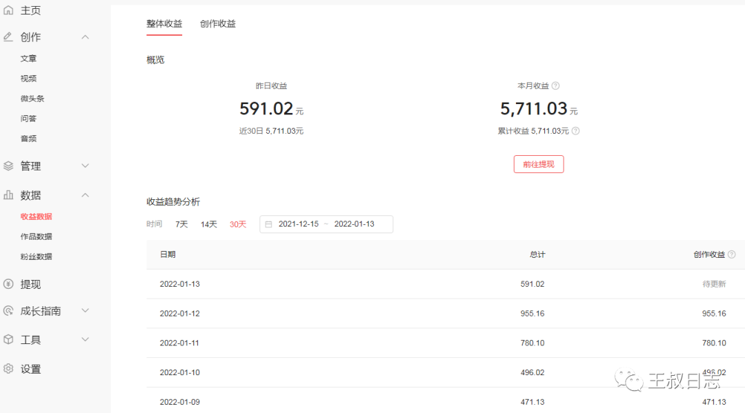Viewport: 745px width, 413px height.
Task: Click the 5,711.03 元 monthly earnings figure
Action: click(539, 109)
